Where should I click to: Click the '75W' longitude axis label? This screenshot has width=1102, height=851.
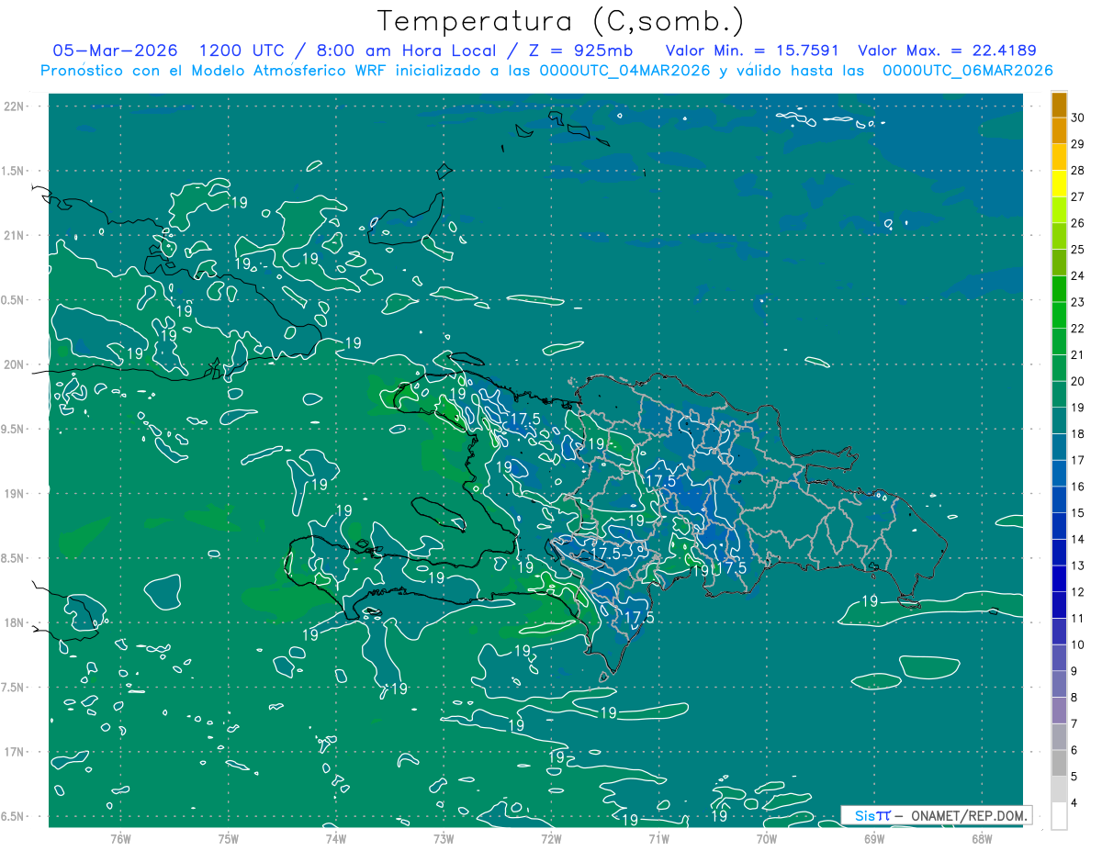229,838
